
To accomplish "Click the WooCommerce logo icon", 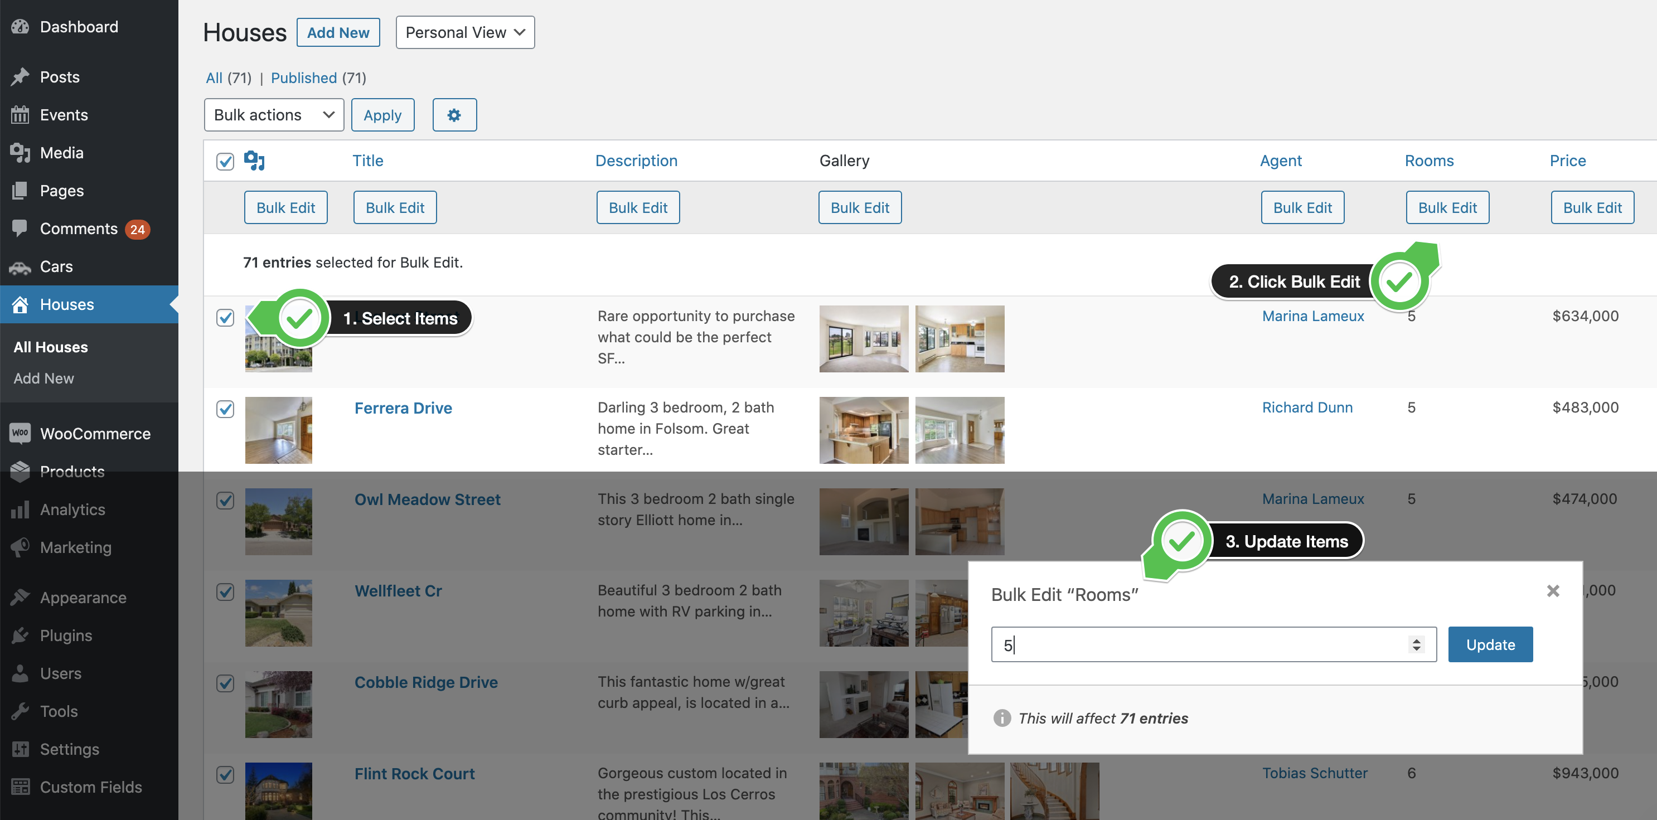I will click(x=20, y=434).
